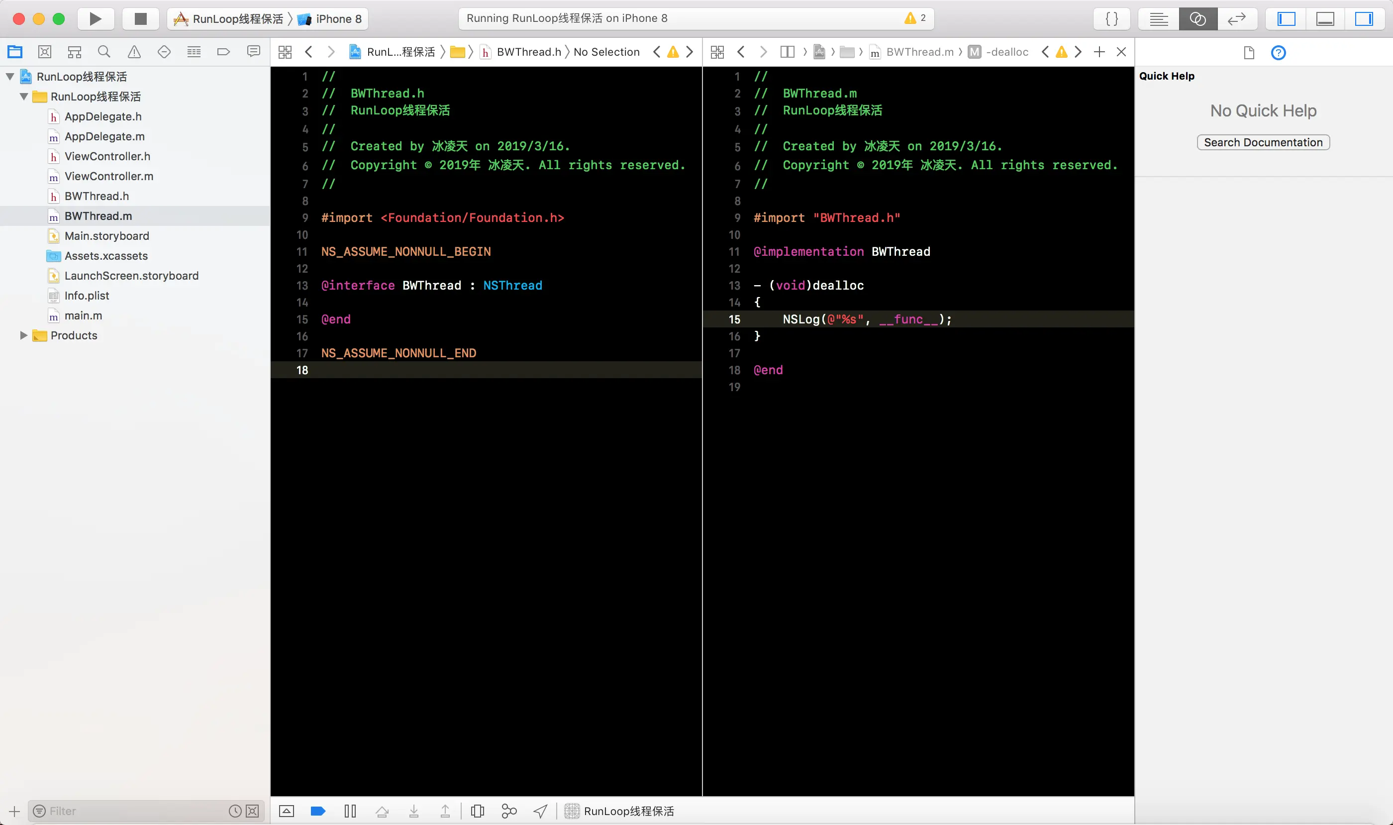The image size is (1393, 825).
Task: Switch to the File inspector tab
Action: [x=1248, y=53]
